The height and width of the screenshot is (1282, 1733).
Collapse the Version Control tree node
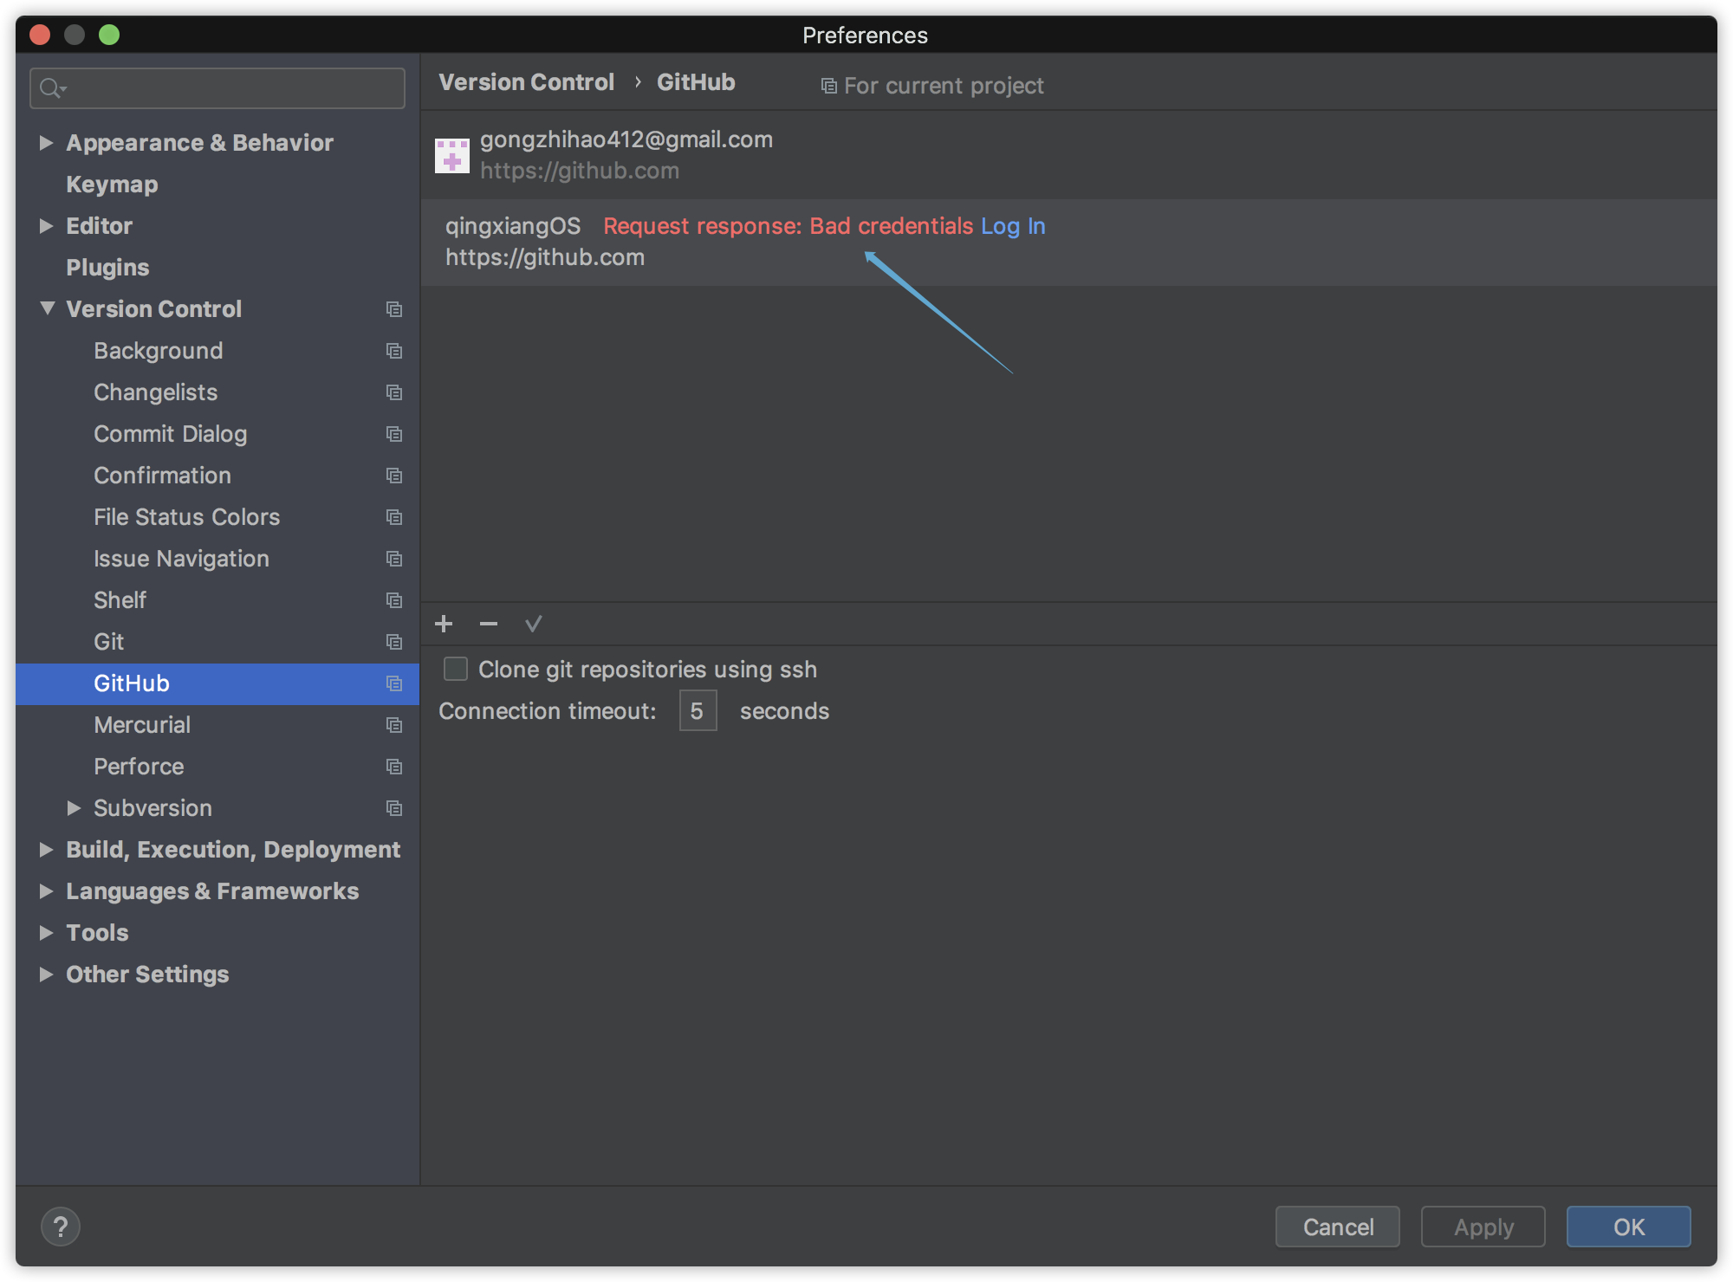(x=47, y=308)
